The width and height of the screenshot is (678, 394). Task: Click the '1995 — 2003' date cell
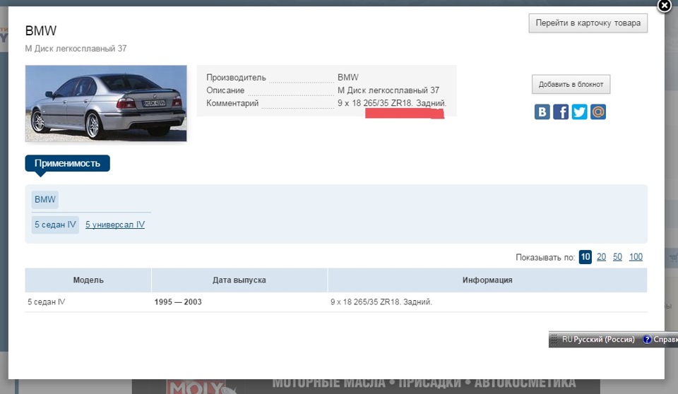178,302
